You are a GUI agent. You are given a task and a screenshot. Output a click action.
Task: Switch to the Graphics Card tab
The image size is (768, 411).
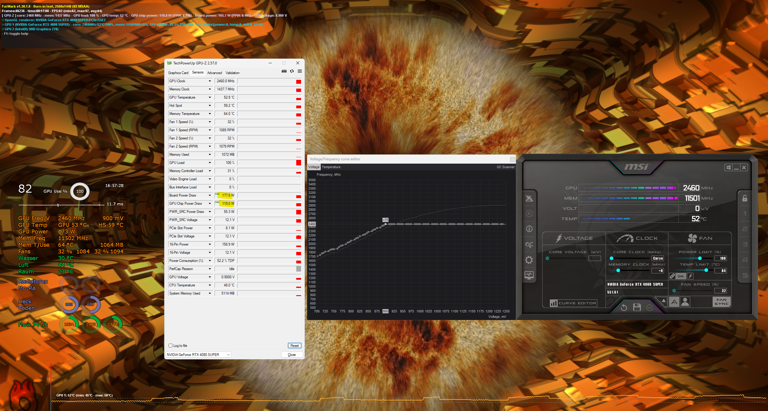coord(178,73)
